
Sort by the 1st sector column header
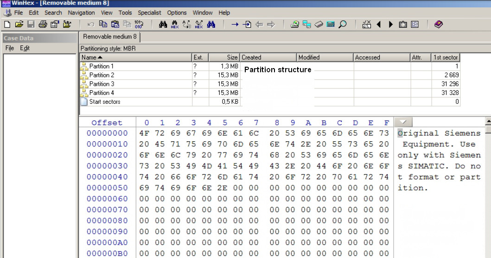(x=446, y=57)
